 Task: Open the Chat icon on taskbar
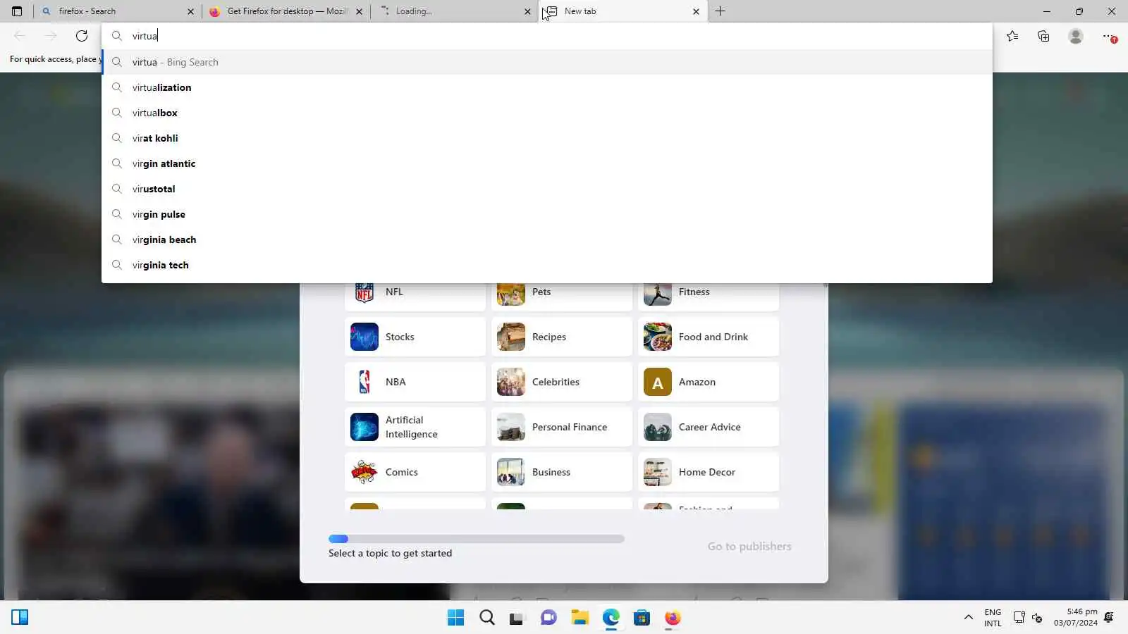click(x=548, y=618)
